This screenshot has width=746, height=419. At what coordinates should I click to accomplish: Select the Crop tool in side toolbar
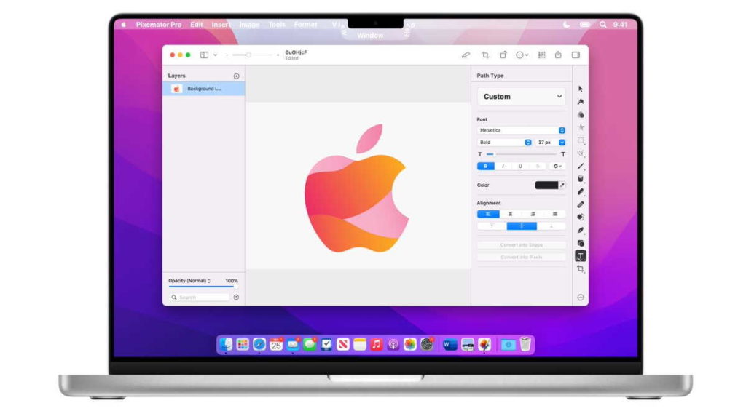[581, 269]
